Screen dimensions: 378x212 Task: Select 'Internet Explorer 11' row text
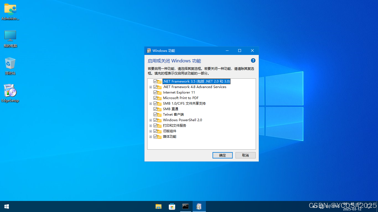pyautogui.click(x=179, y=92)
